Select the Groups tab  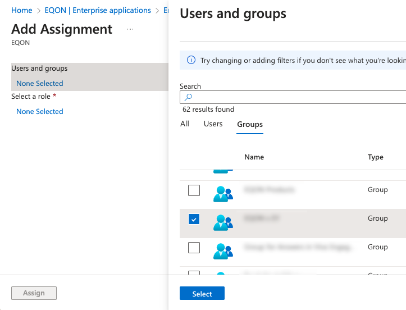click(x=250, y=124)
